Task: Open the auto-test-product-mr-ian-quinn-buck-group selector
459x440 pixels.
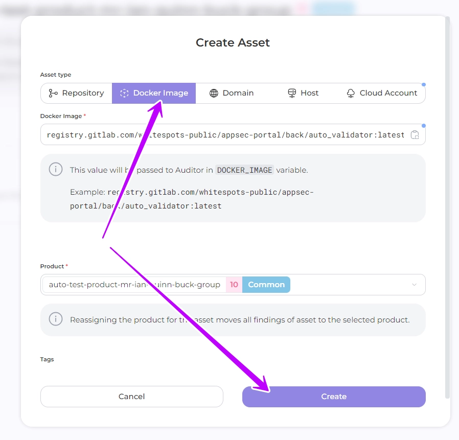Action: (134, 285)
